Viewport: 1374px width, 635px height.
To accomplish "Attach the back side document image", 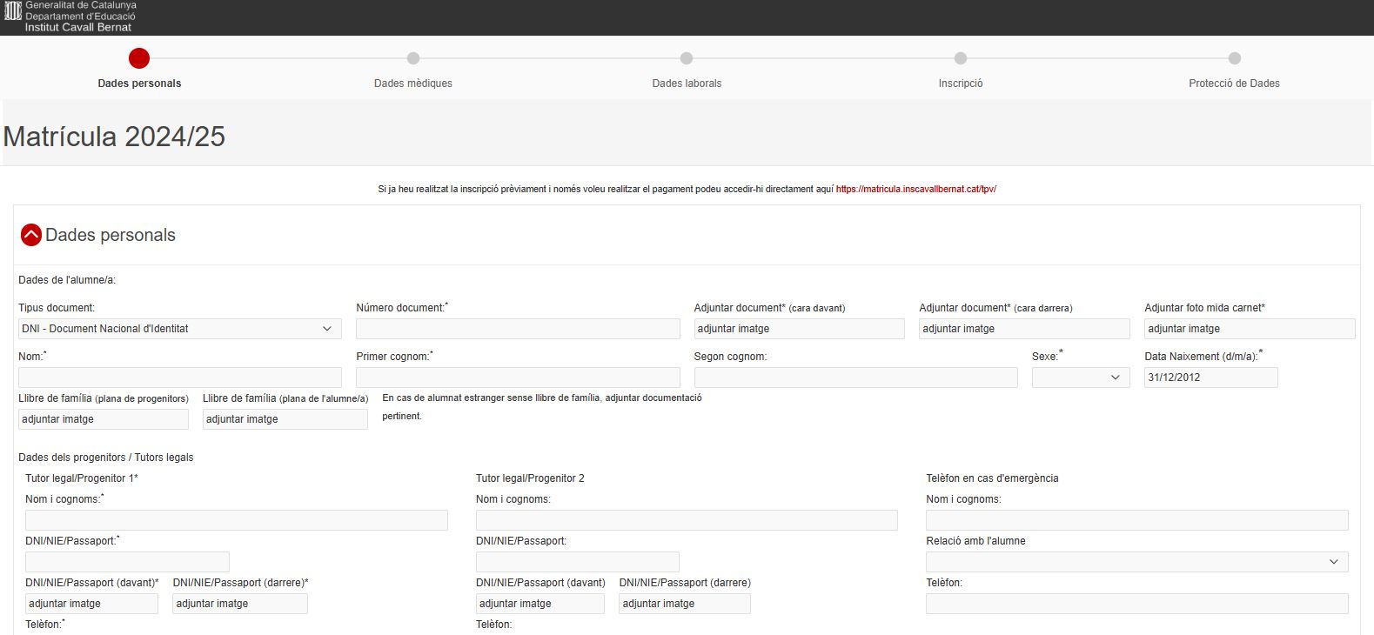I will point(1023,329).
